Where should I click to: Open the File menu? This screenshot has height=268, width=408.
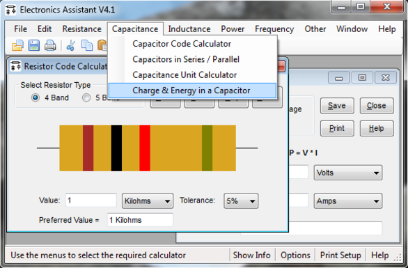(21, 29)
